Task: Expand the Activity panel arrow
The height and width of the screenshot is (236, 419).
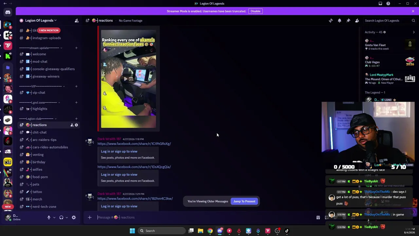Action: (414, 32)
